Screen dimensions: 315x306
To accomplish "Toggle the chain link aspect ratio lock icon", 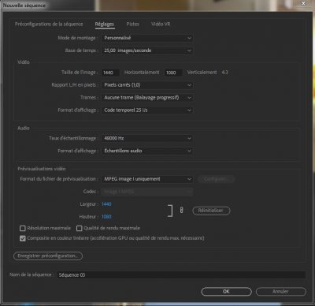I will pyautogui.click(x=181, y=210).
